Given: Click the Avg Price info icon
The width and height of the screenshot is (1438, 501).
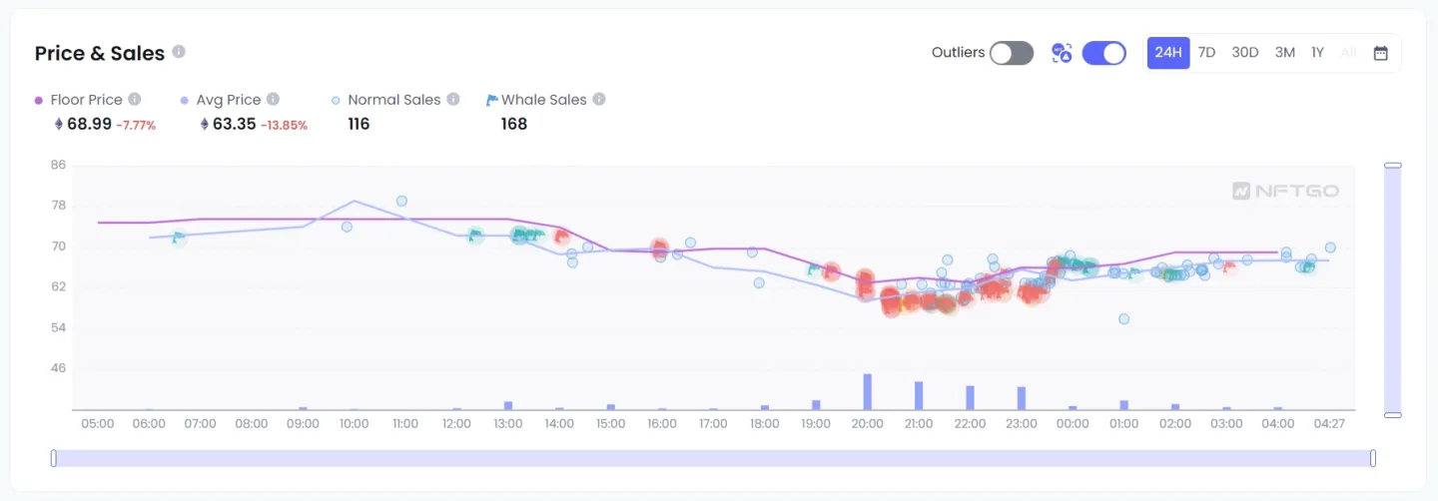Looking at the screenshot, I should (x=273, y=100).
